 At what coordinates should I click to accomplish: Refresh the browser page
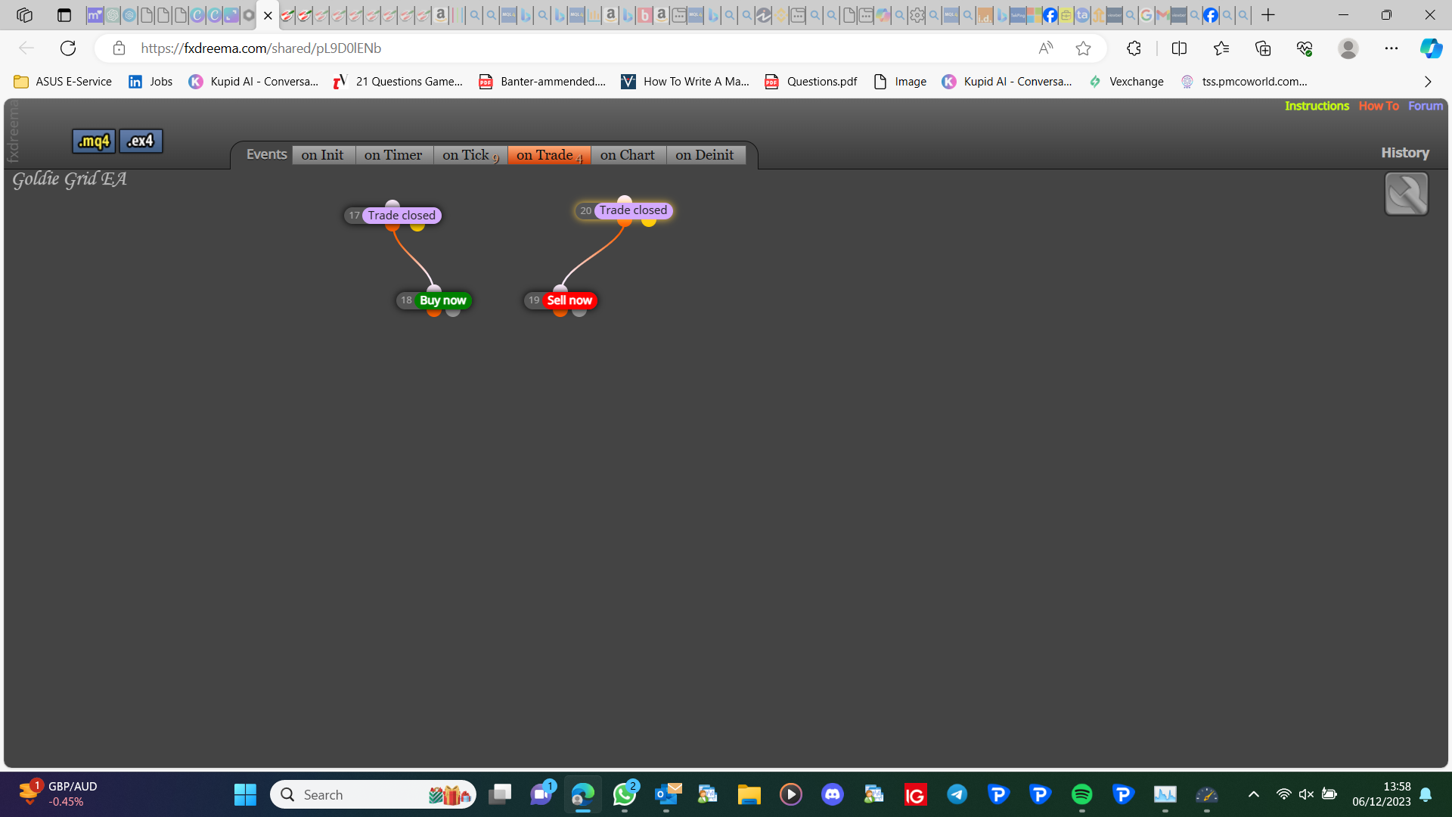(68, 48)
